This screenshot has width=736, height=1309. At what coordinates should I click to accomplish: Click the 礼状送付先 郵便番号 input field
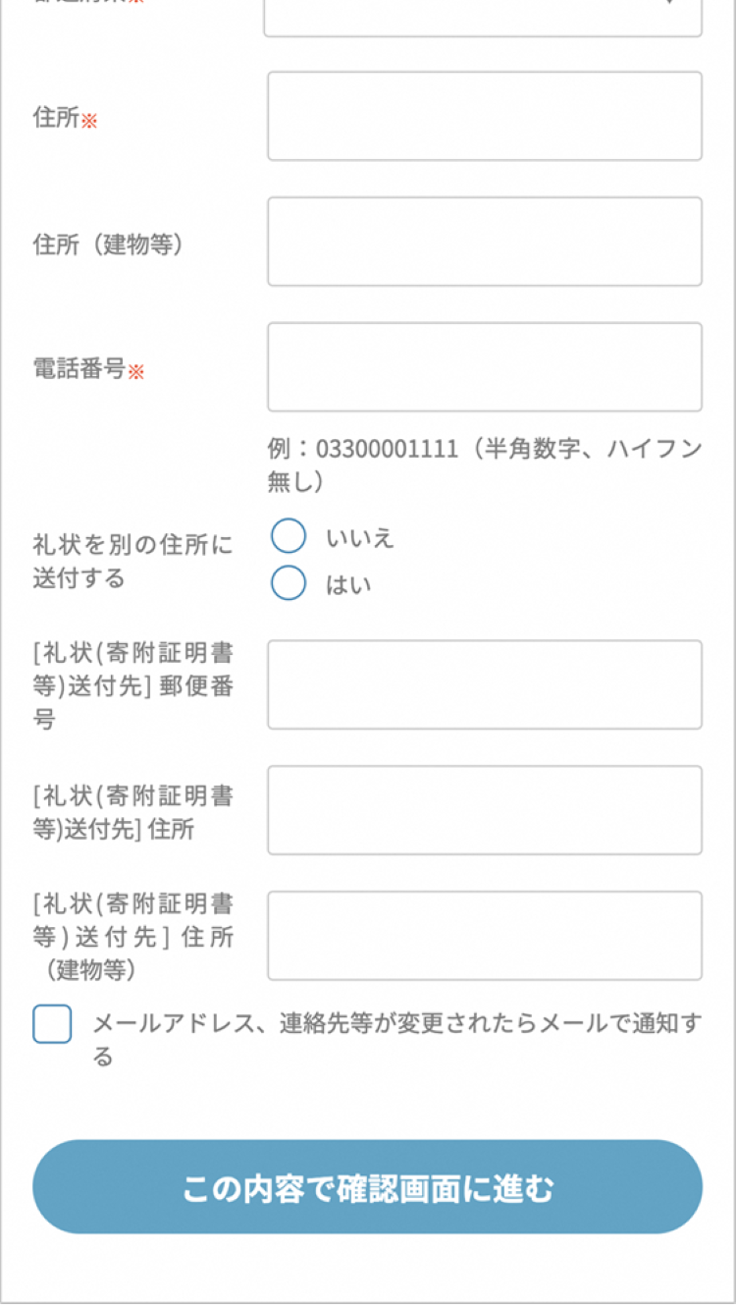point(484,684)
